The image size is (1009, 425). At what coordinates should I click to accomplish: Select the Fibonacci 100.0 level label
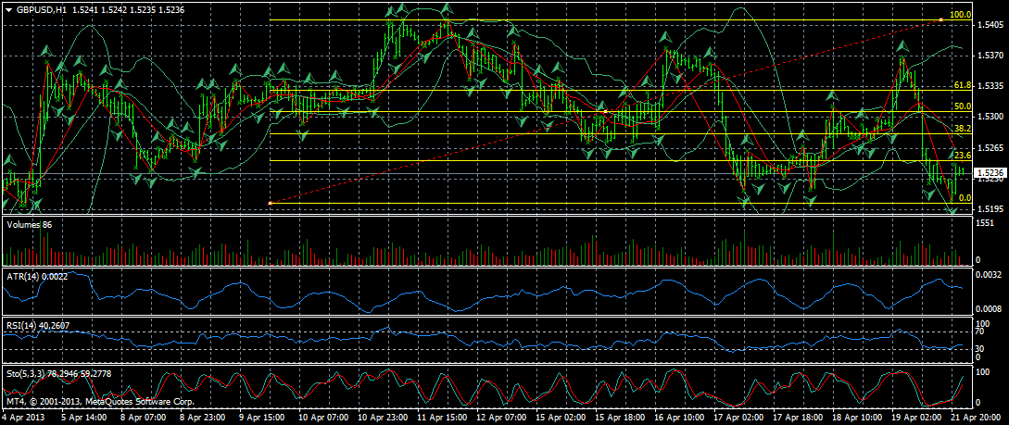point(961,16)
